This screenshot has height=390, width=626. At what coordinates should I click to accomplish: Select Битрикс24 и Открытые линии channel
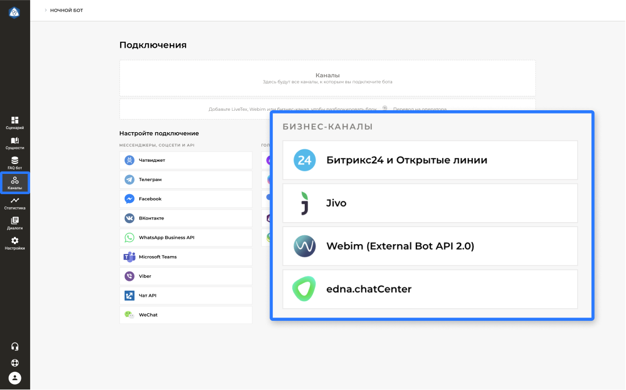[x=430, y=160]
